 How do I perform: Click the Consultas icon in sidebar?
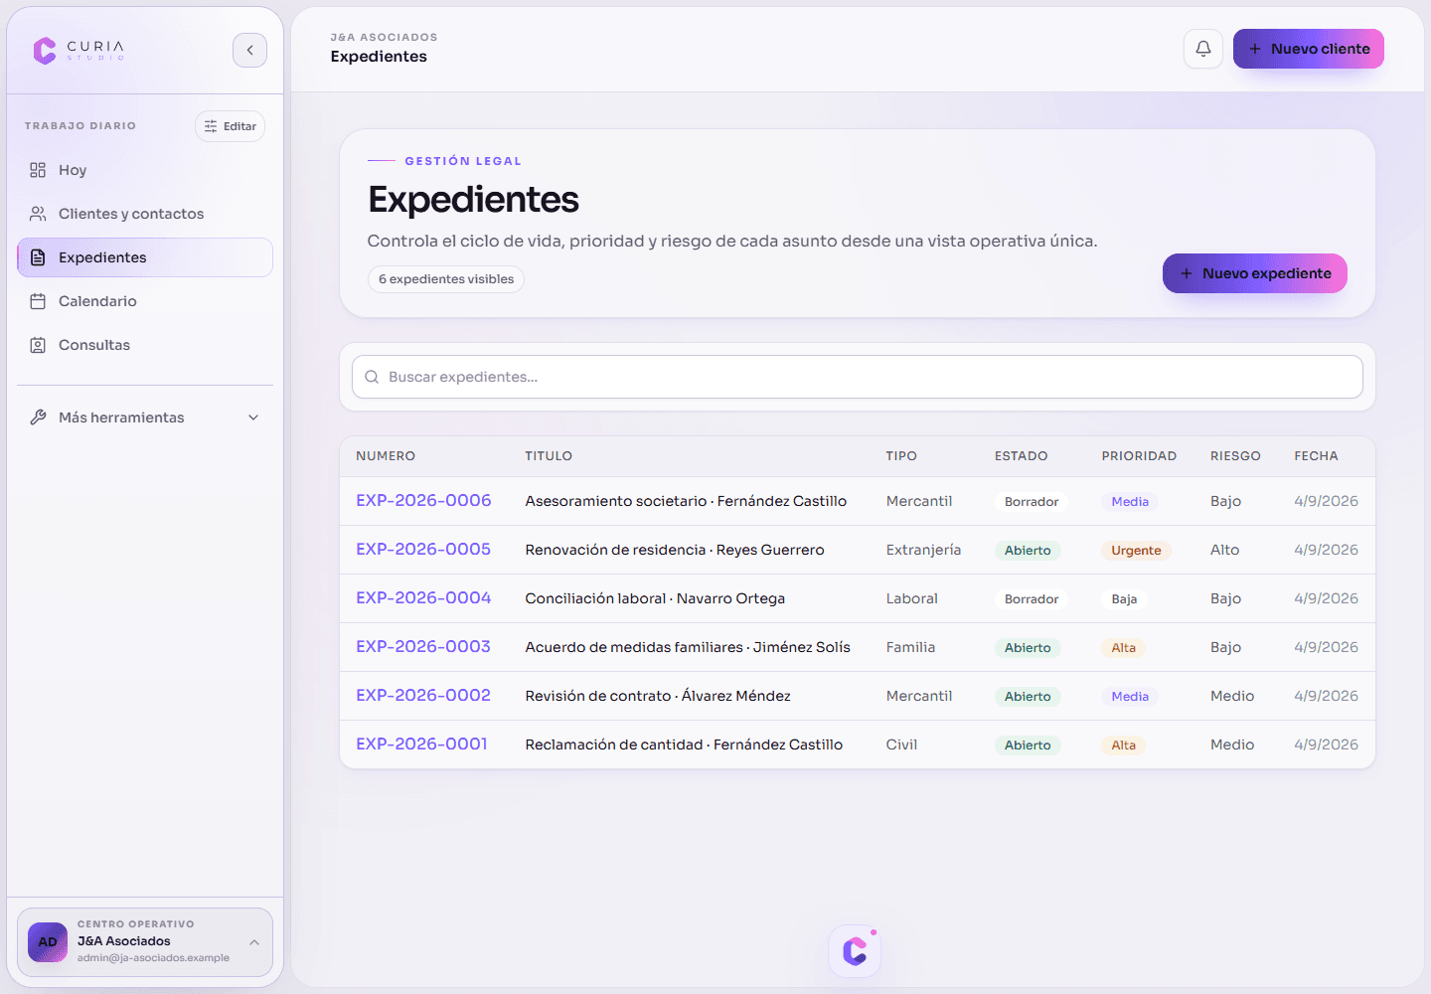pyautogui.click(x=38, y=345)
